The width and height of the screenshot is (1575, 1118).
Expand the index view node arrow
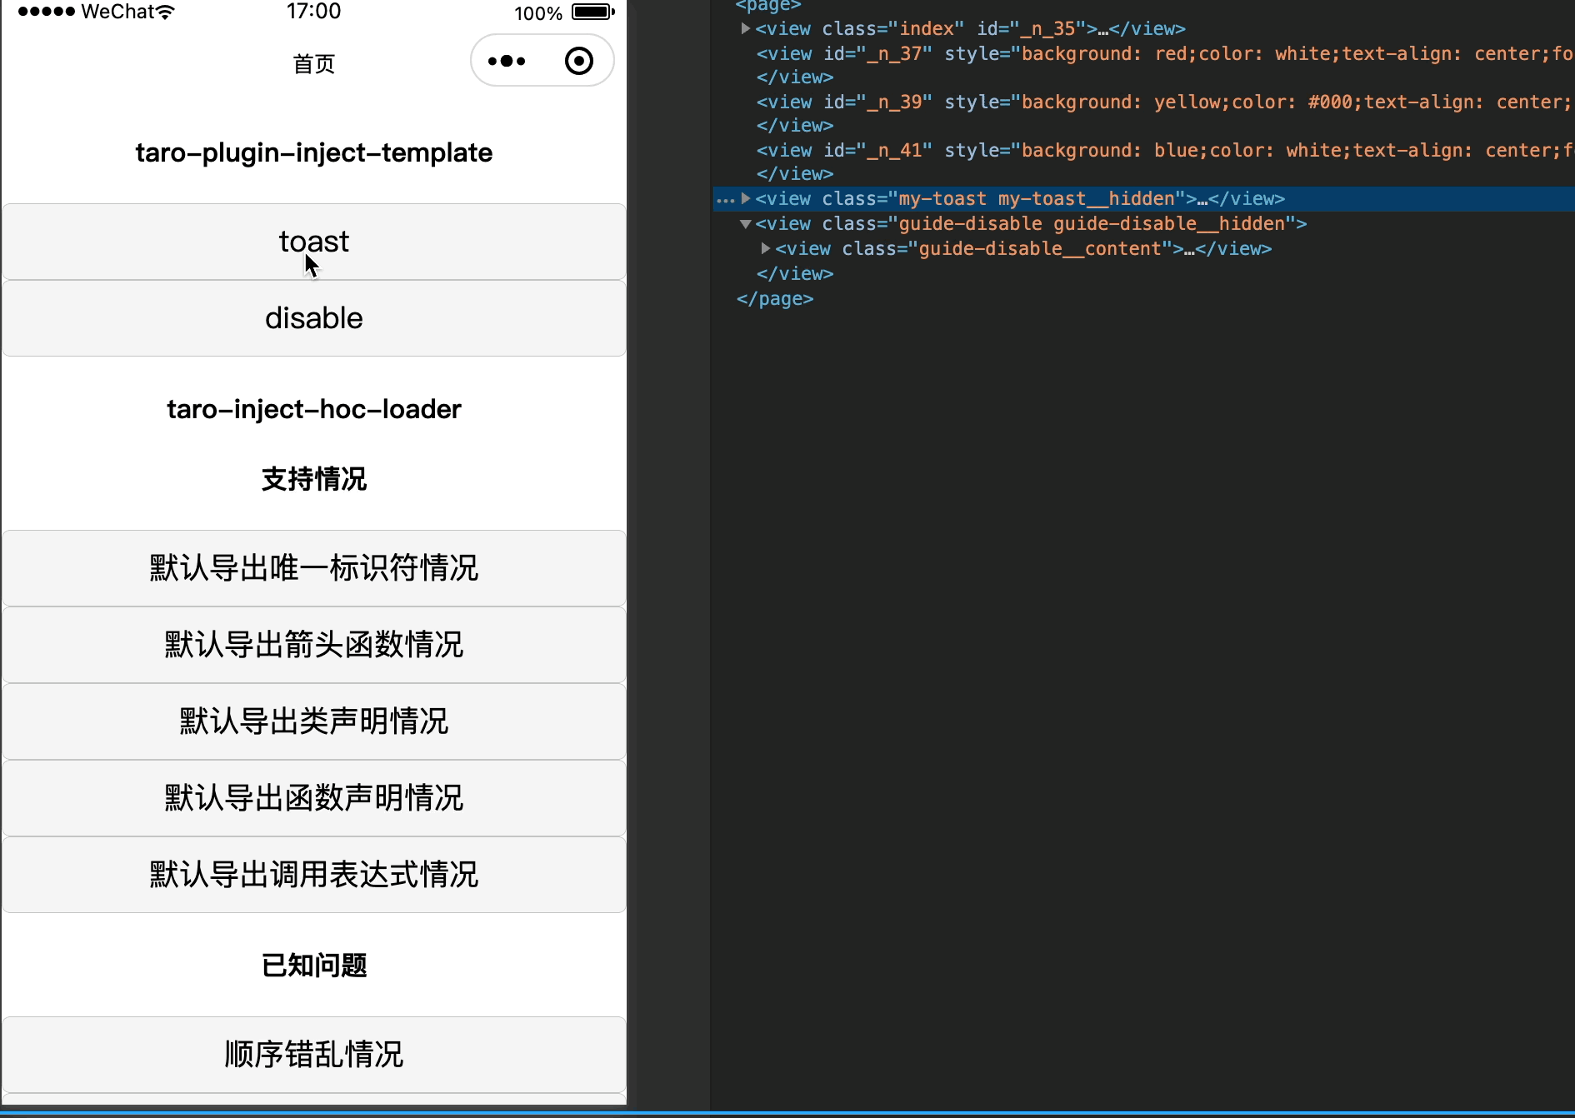click(746, 28)
